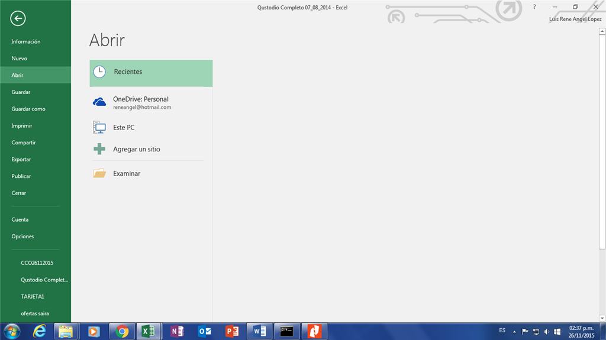Open the red Office app in taskbar
Screen dimensions: 606x340
click(314, 331)
